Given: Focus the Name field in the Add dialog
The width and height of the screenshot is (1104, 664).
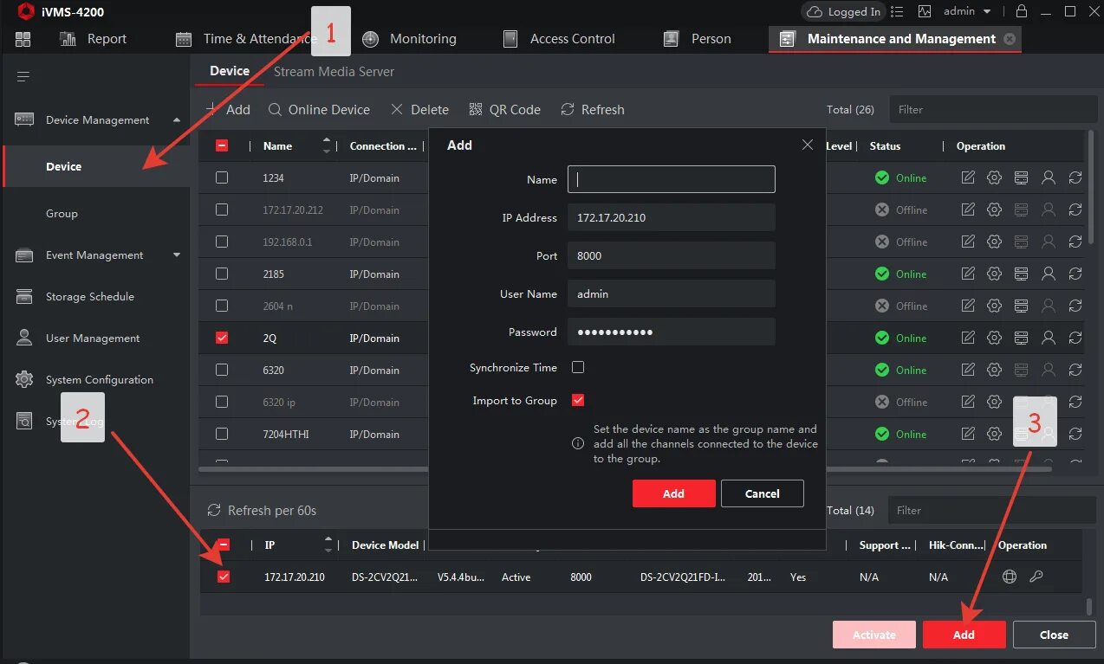Looking at the screenshot, I should coord(672,179).
